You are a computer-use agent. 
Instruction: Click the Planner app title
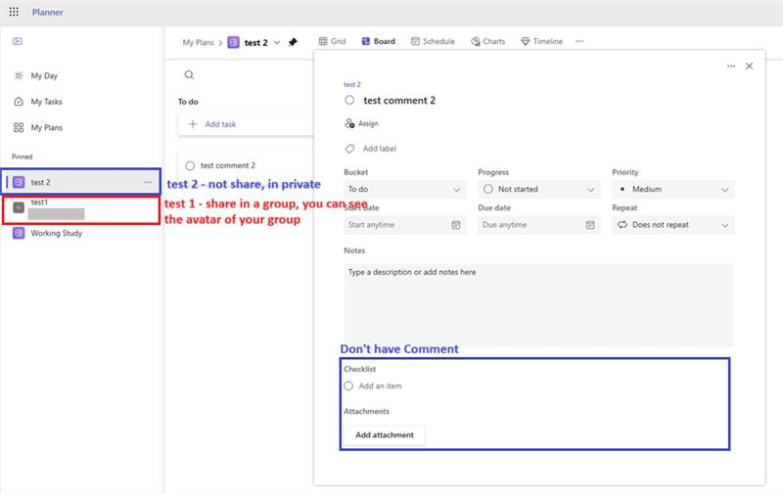click(x=47, y=12)
